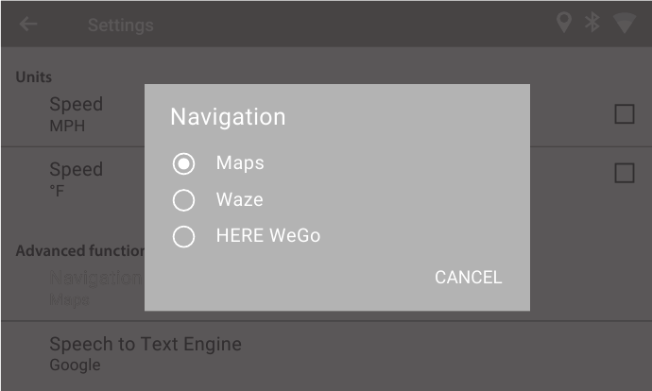Choose the Waze radio button
Viewport: 652px width, 391px height.
coord(184,200)
